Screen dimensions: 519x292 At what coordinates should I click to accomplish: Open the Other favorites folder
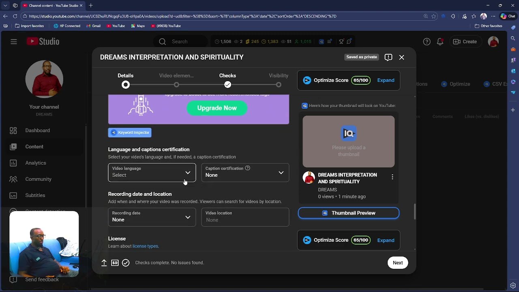click(489, 26)
